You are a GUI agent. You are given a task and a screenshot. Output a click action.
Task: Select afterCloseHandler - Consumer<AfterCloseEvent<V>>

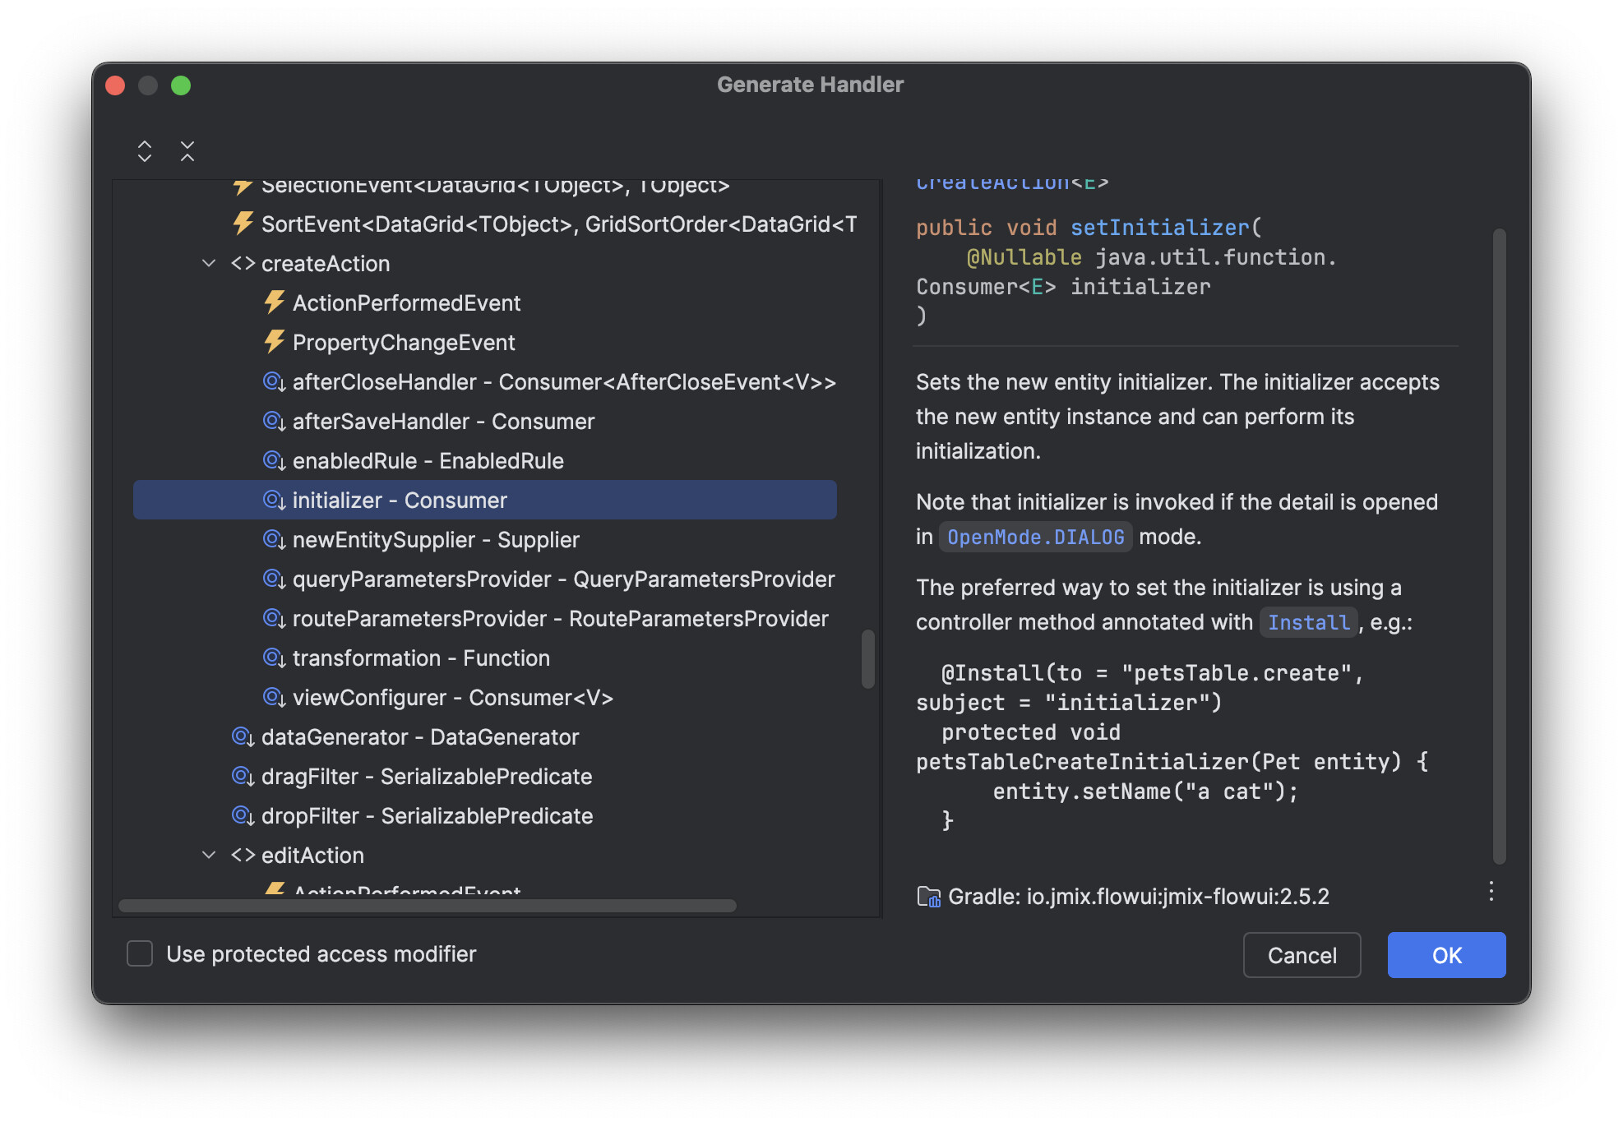(485, 382)
